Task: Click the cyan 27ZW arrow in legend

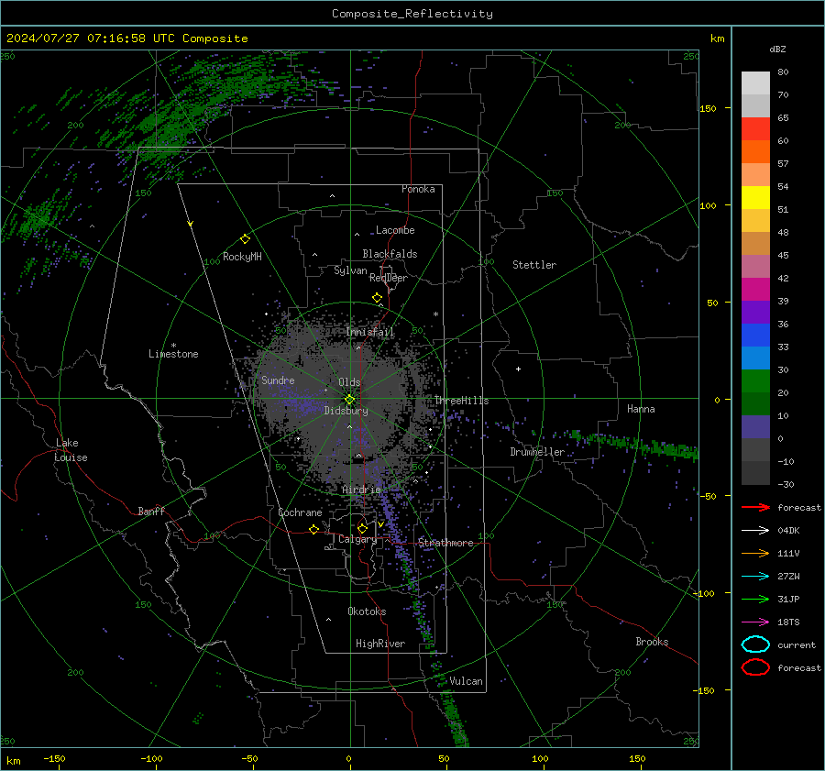Action: pos(755,577)
